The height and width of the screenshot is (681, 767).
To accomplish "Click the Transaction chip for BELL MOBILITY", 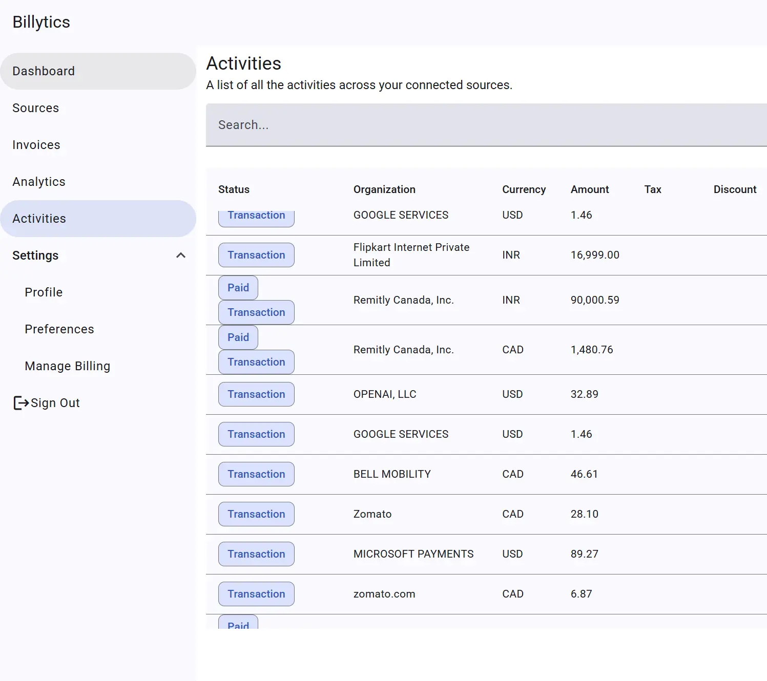I will pyautogui.click(x=256, y=474).
